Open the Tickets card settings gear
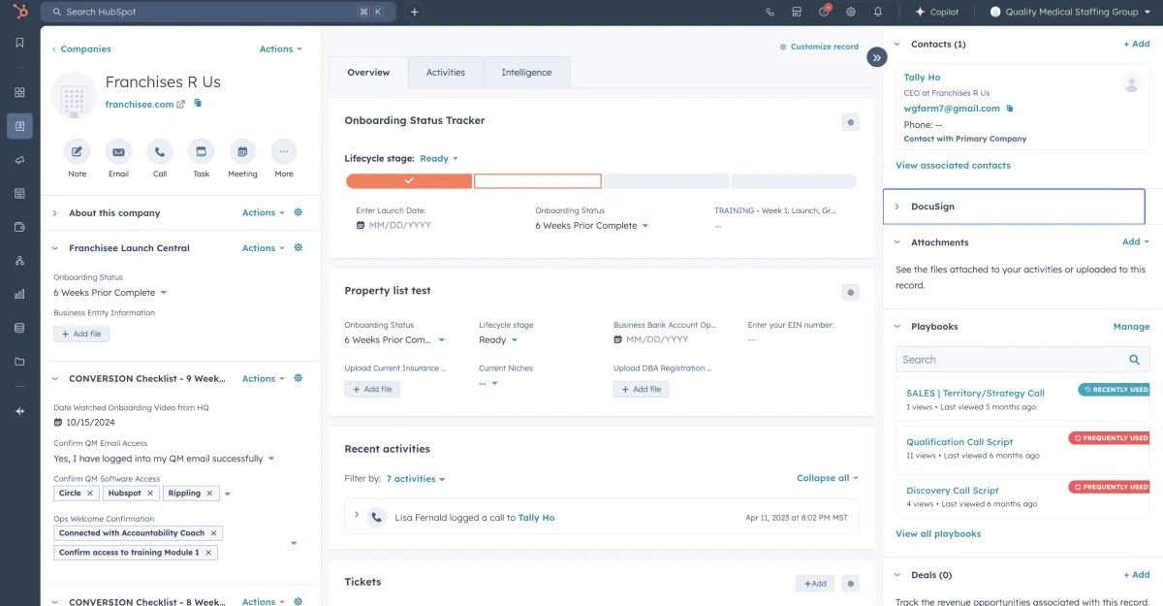1163x606 pixels. point(851,584)
